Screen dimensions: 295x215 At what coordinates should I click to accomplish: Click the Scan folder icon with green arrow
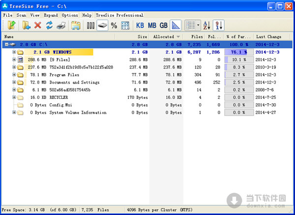point(10,25)
